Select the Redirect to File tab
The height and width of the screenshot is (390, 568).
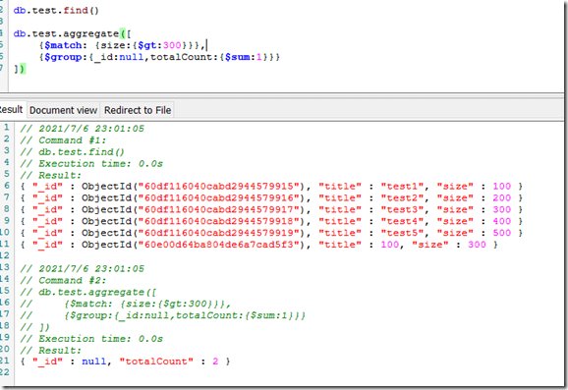click(138, 110)
